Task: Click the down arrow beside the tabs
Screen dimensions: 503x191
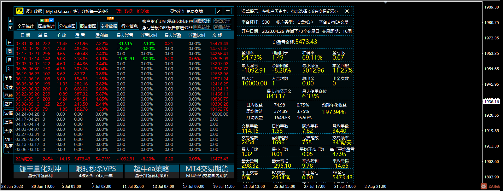Action: [x=10, y=27]
